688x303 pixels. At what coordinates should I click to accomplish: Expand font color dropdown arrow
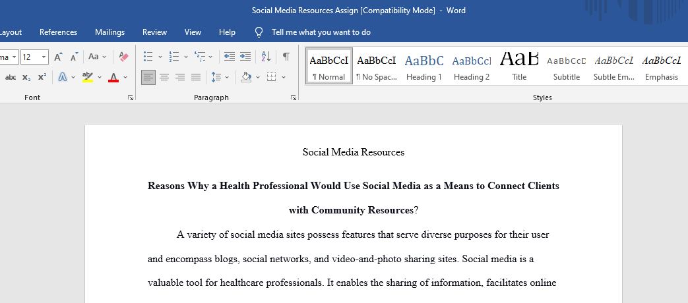click(125, 78)
